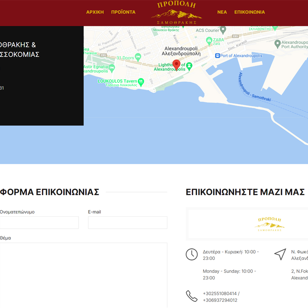Click the Astir Egnatia hotel marker

point(112,67)
